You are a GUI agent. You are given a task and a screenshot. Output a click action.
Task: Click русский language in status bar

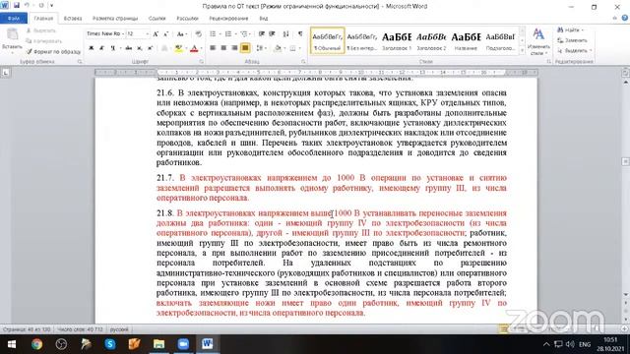119,329
